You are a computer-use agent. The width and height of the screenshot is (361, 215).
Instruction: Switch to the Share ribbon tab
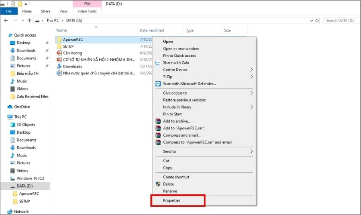(x=46, y=11)
